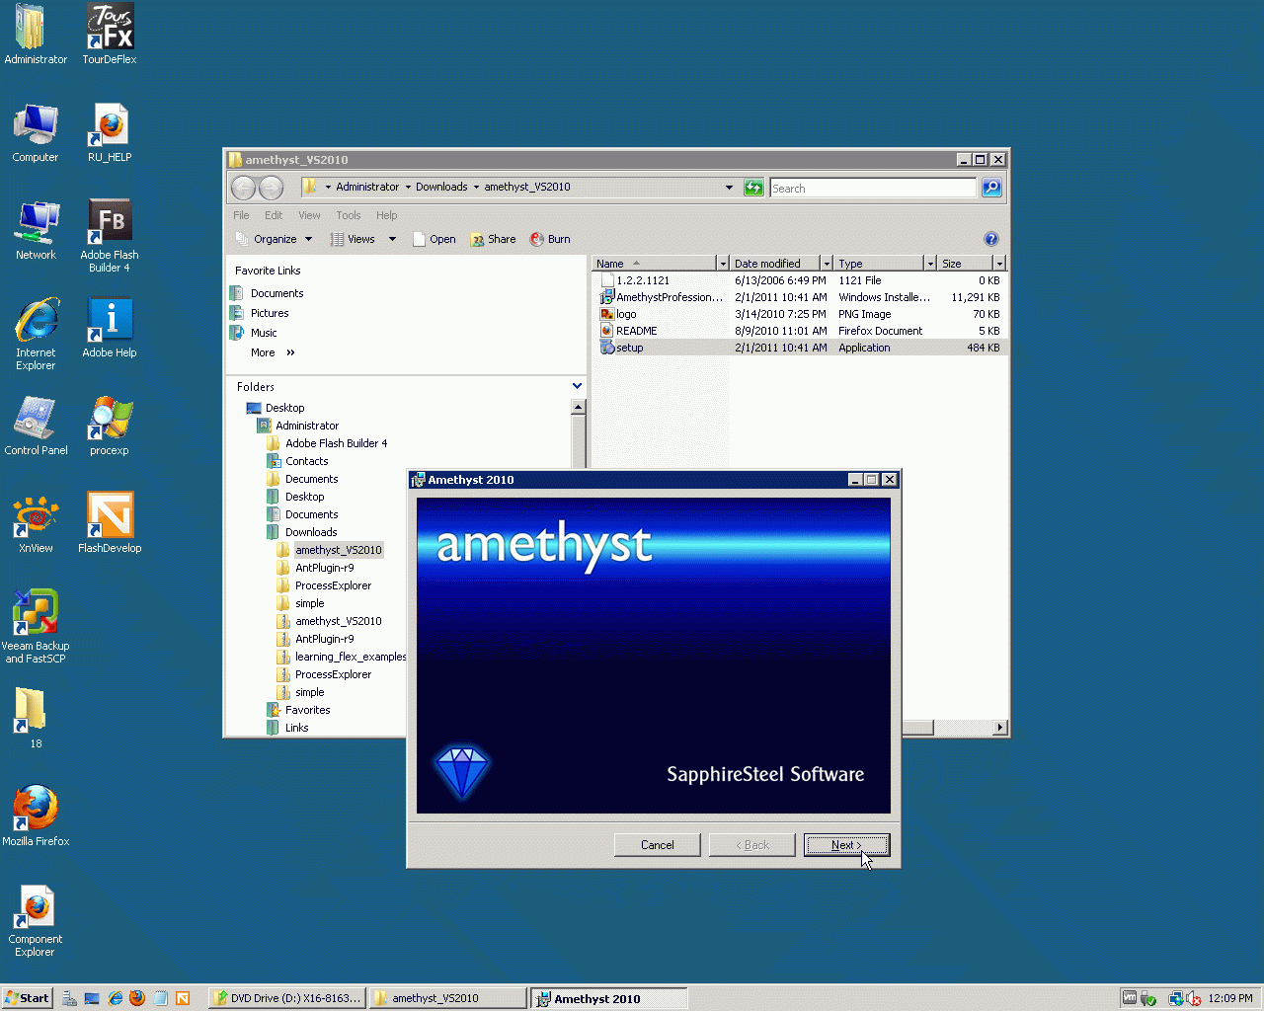Open Music in Favorite Links
Image resolution: width=1264 pixels, height=1011 pixels.
[254, 333]
